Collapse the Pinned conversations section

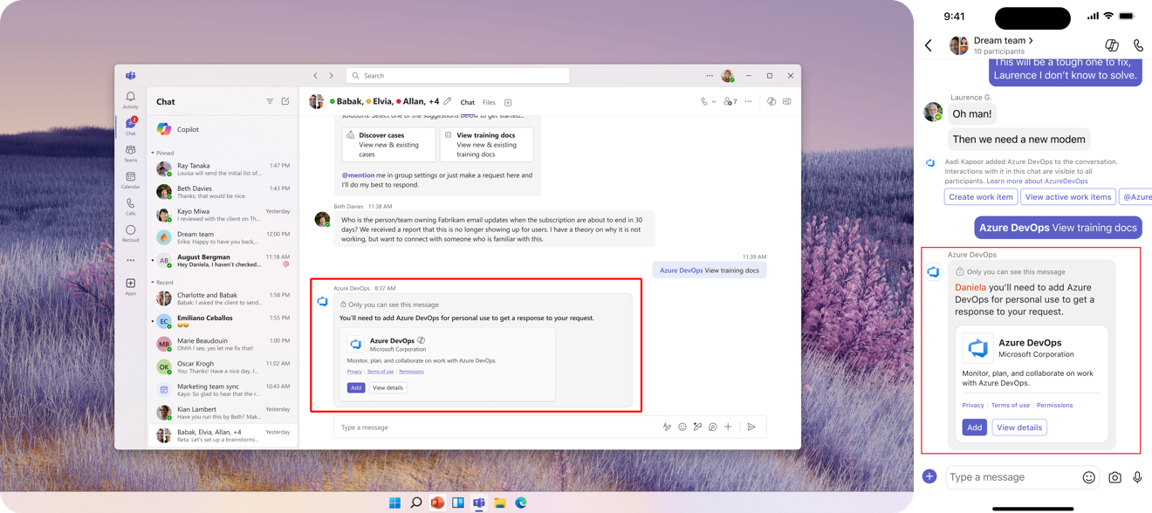[152, 153]
